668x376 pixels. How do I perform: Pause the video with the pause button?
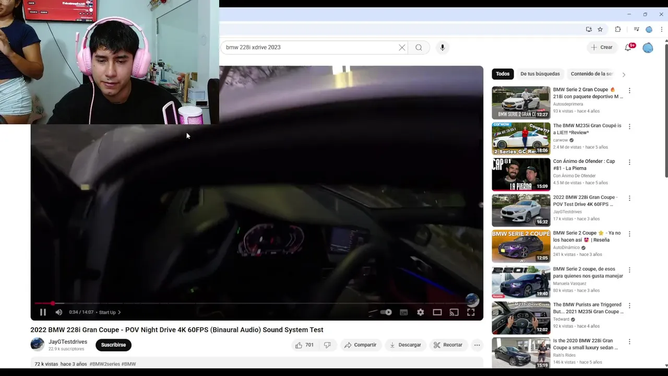tap(43, 312)
